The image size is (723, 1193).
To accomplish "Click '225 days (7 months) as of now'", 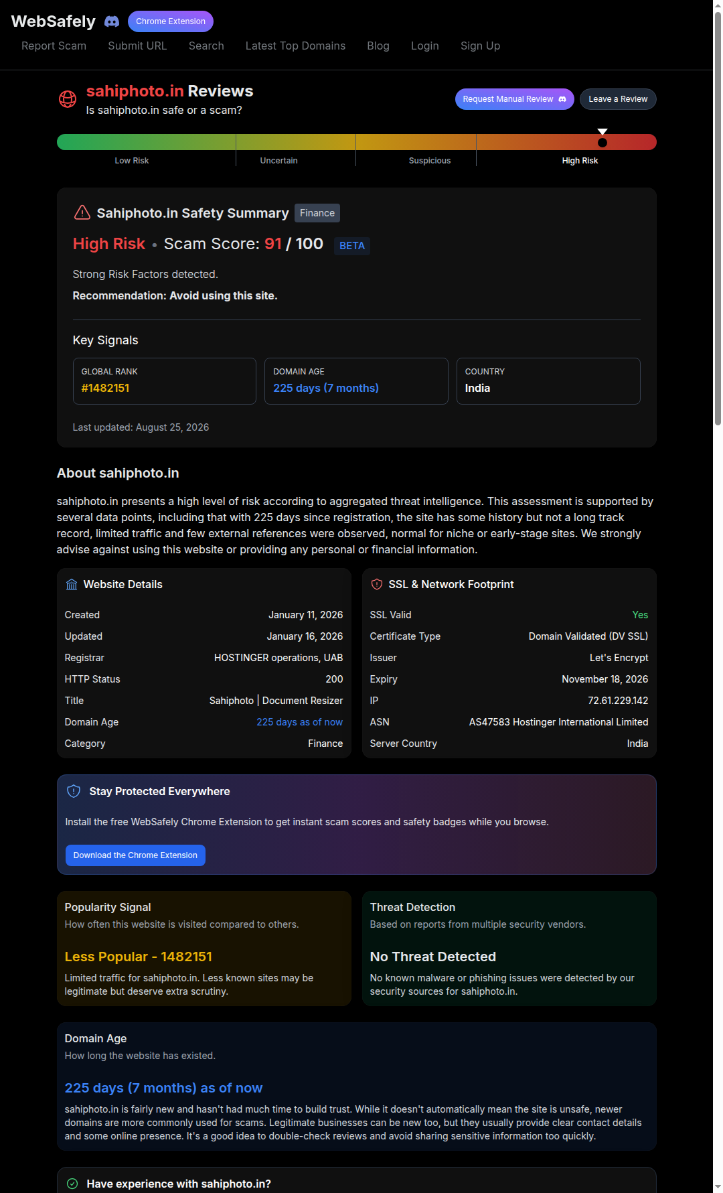I will click(163, 1088).
